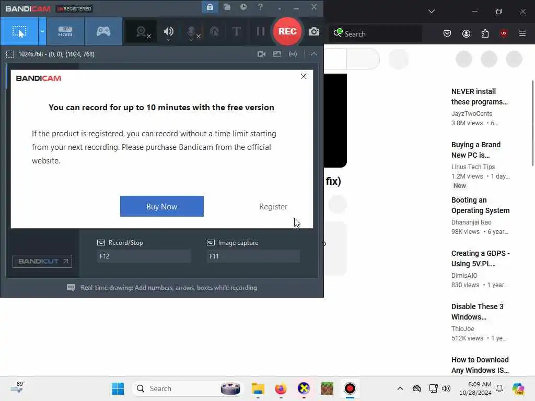Viewport: 535px width, 401px height.
Task: Open File Explorer from the taskbar
Action: [258, 388]
